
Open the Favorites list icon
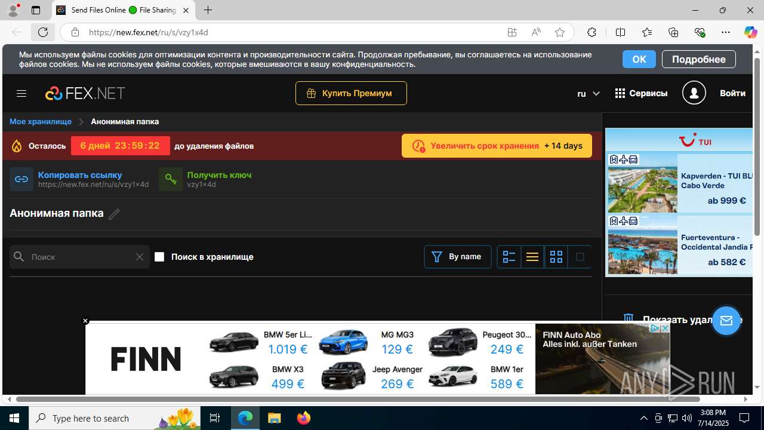coord(647,32)
